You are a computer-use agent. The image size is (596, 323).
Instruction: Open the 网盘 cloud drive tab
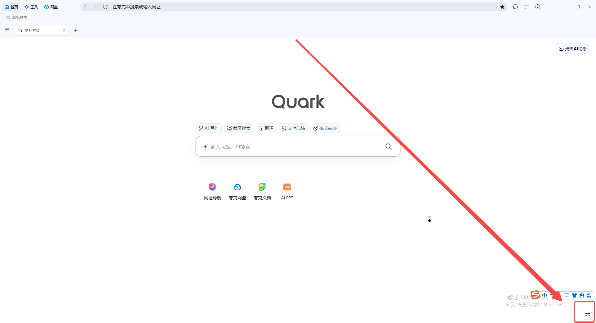[x=51, y=7]
